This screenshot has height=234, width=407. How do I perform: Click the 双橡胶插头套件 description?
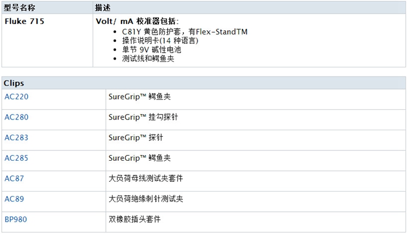pyautogui.click(x=135, y=219)
